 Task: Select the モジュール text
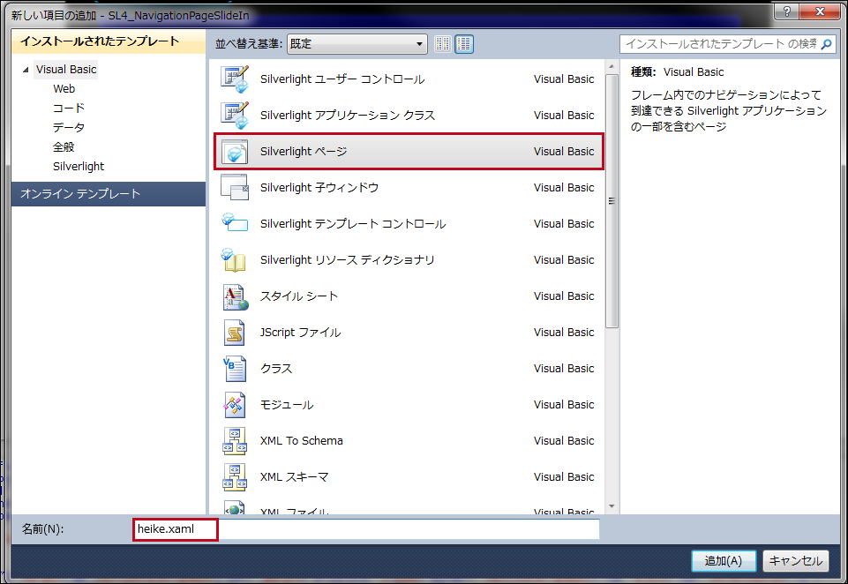click(287, 405)
